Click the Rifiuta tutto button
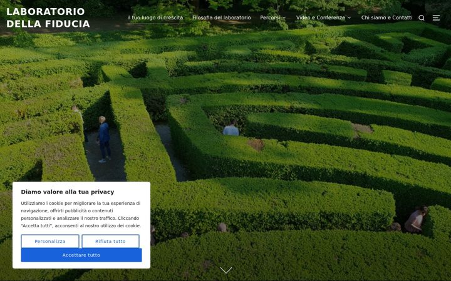This screenshot has width=451, height=281. click(110, 241)
